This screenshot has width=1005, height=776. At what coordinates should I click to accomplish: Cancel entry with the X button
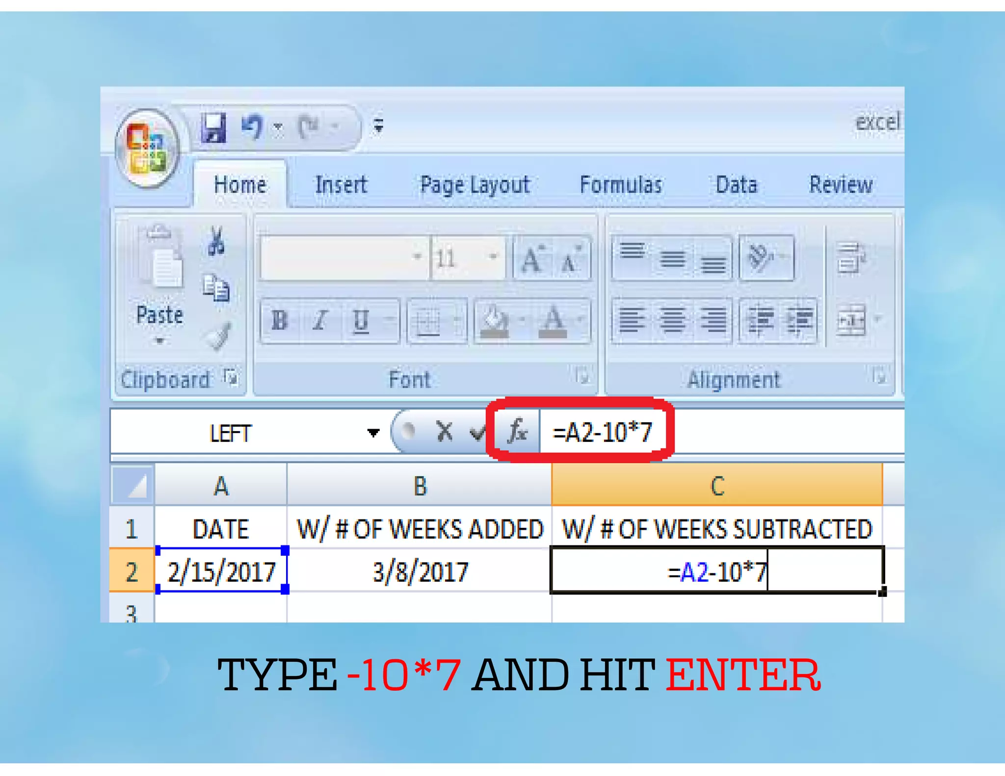pos(444,432)
